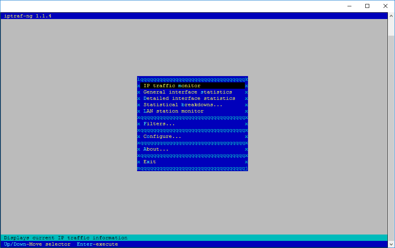The image size is (395, 248).
Task: Maximize the terminal window
Action: tap(367, 6)
